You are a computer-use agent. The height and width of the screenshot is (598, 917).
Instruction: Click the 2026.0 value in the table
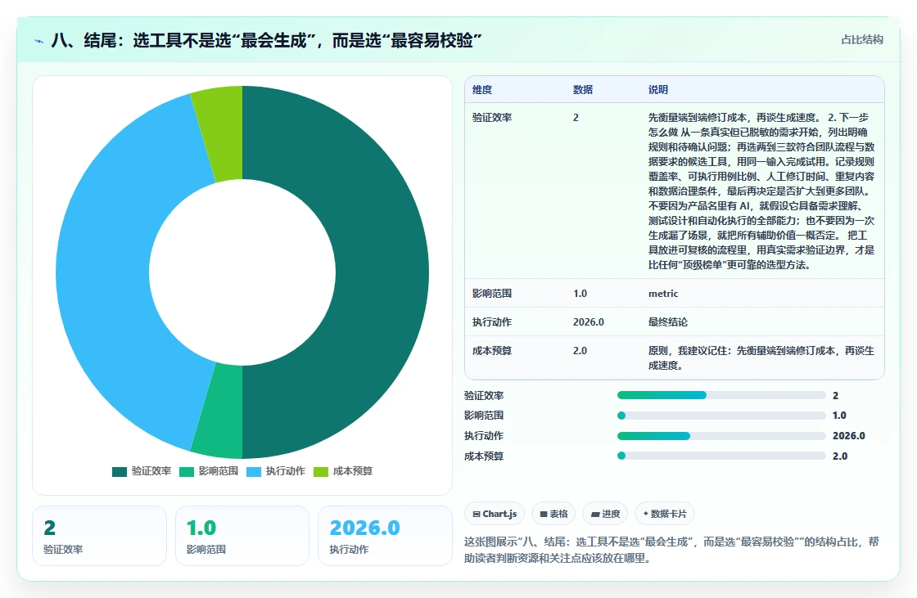589,322
